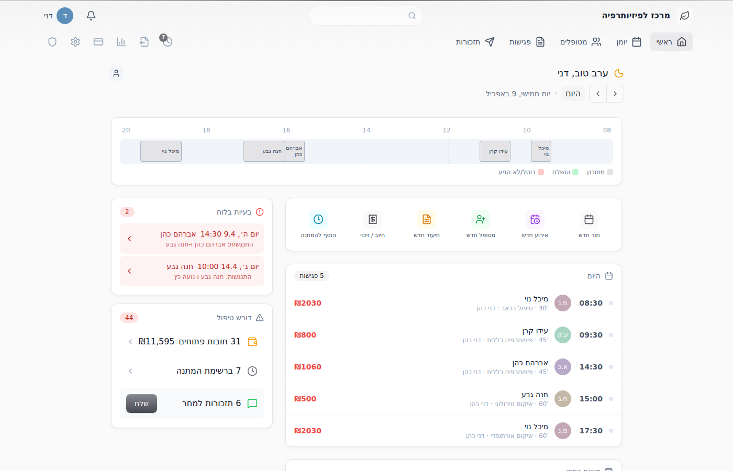Viewport: 733px width, 471px height.
Task: Open the waitlist clock icon with badge 7
Action: point(167,41)
